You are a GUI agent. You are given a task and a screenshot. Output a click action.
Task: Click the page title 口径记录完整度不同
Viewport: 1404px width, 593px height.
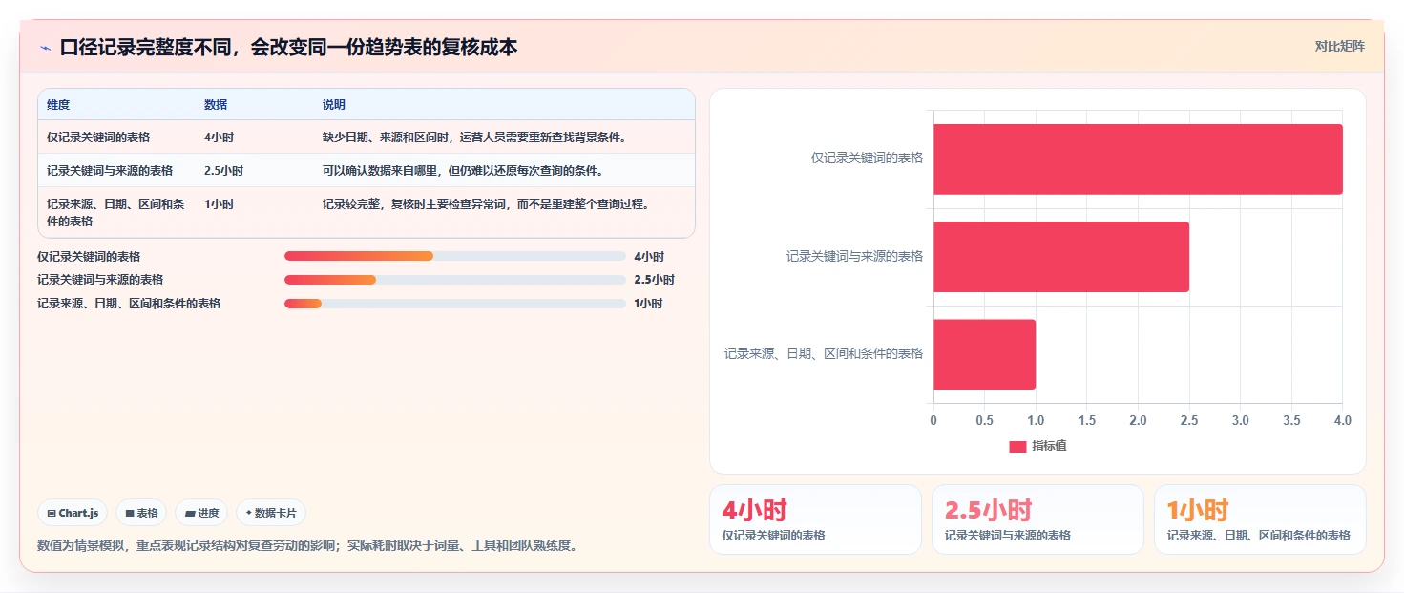tap(288, 47)
